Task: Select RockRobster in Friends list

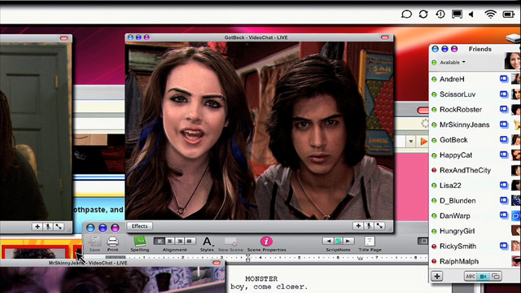Action: tap(461, 110)
